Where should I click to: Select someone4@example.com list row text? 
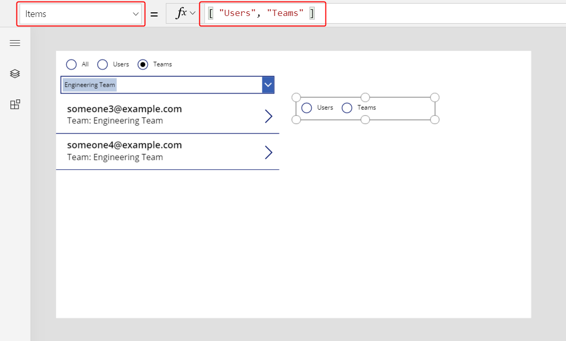(x=125, y=145)
